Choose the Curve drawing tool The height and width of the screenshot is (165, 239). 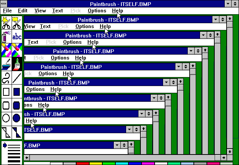click(x=6, y=78)
